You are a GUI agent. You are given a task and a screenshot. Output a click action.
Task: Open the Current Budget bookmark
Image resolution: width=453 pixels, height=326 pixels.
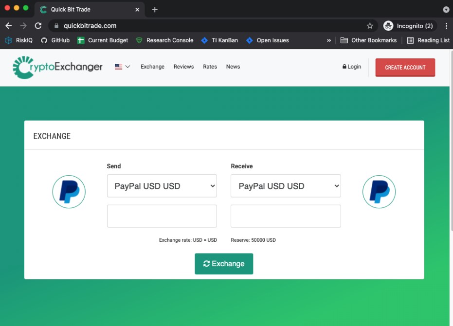[x=103, y=40]
